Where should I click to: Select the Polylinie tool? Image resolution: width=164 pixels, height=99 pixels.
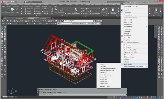click(x=7, y=10)
